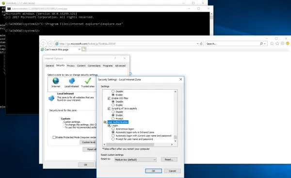Screen dimensions: 291x178
Task: Open the Privacy tab
Action: (71, 65)
